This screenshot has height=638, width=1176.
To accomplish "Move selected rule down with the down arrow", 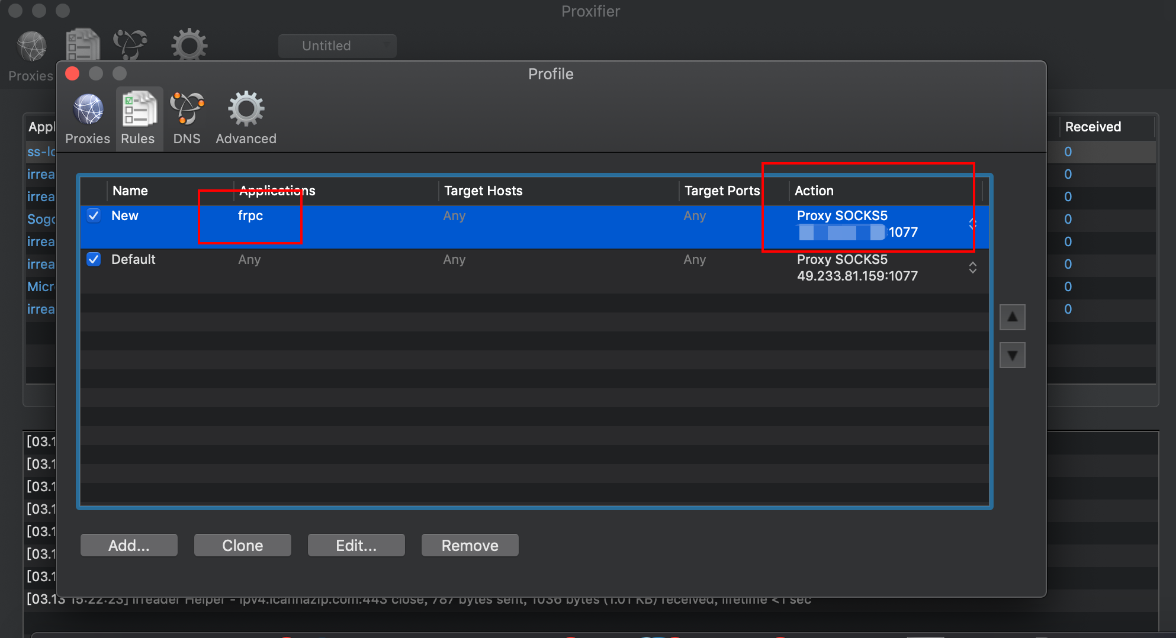I will point(1013,355).
